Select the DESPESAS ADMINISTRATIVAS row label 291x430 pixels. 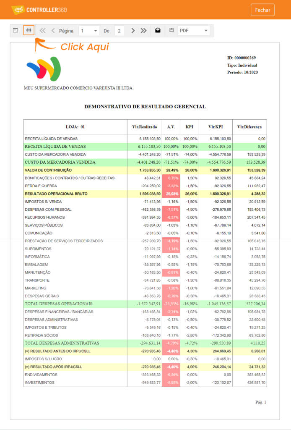pos(51,320)
